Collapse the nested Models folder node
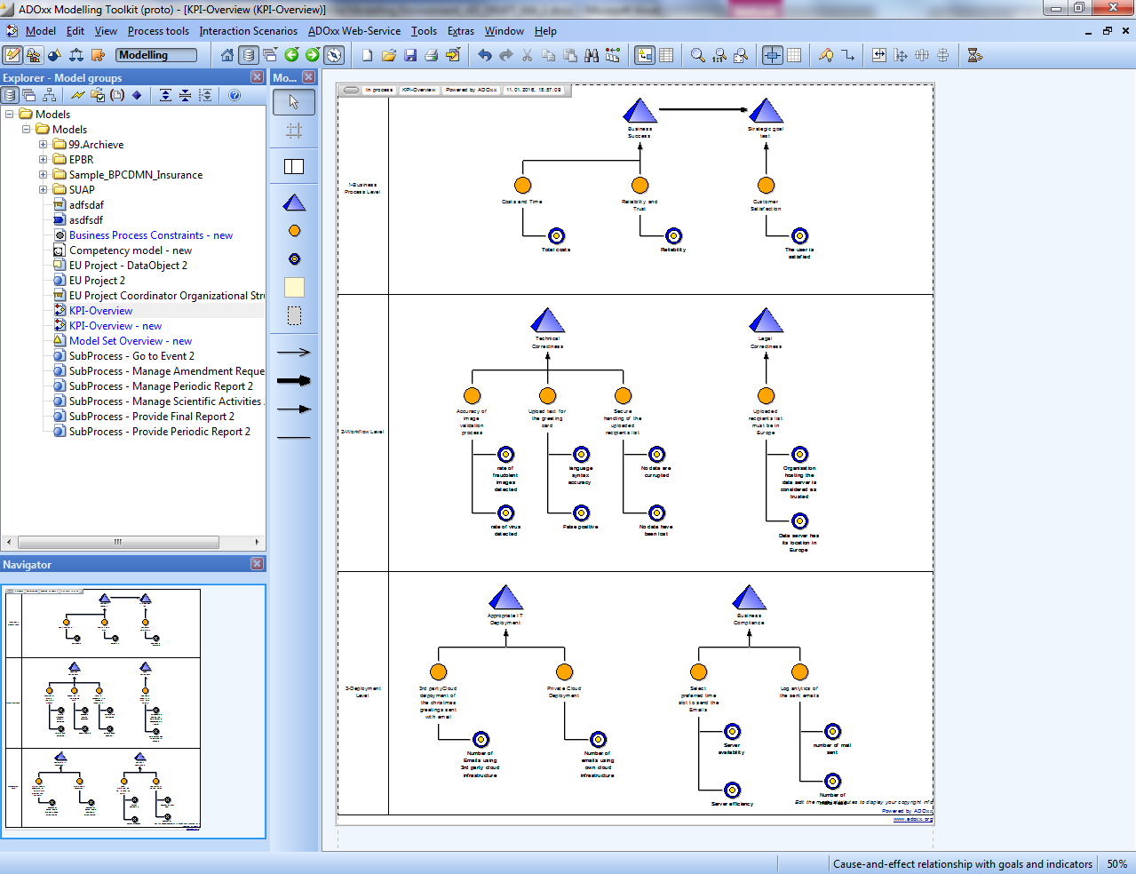This screenshot has height=874, width=1136. coord(27,130)
